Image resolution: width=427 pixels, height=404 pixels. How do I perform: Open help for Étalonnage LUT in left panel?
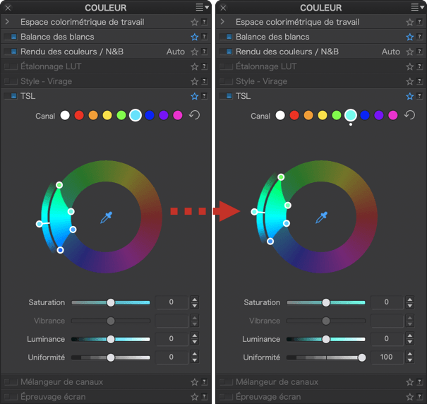tap(205, 66)
